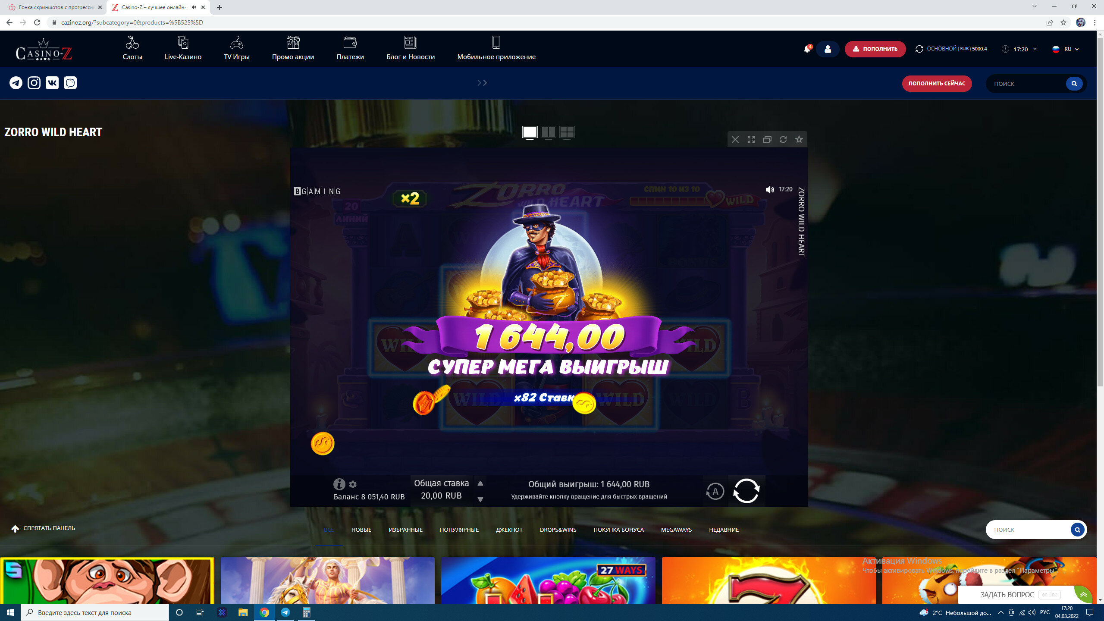Expand game to fullscreen mode icon
Screen dimensions: 1104x621
coord(751,139)
